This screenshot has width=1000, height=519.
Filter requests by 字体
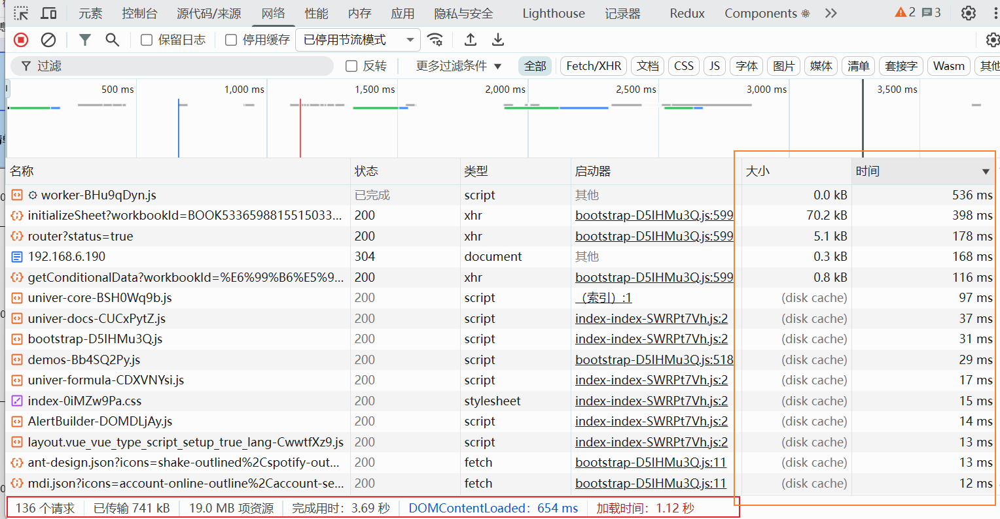(x=747, y=66)
